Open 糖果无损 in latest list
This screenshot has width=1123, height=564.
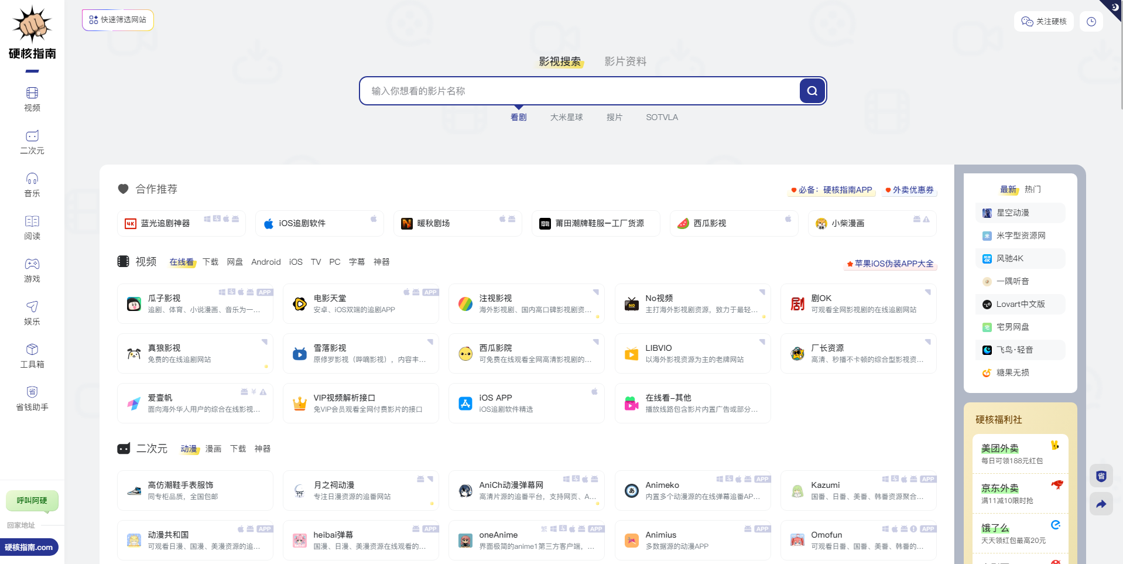1021,372
